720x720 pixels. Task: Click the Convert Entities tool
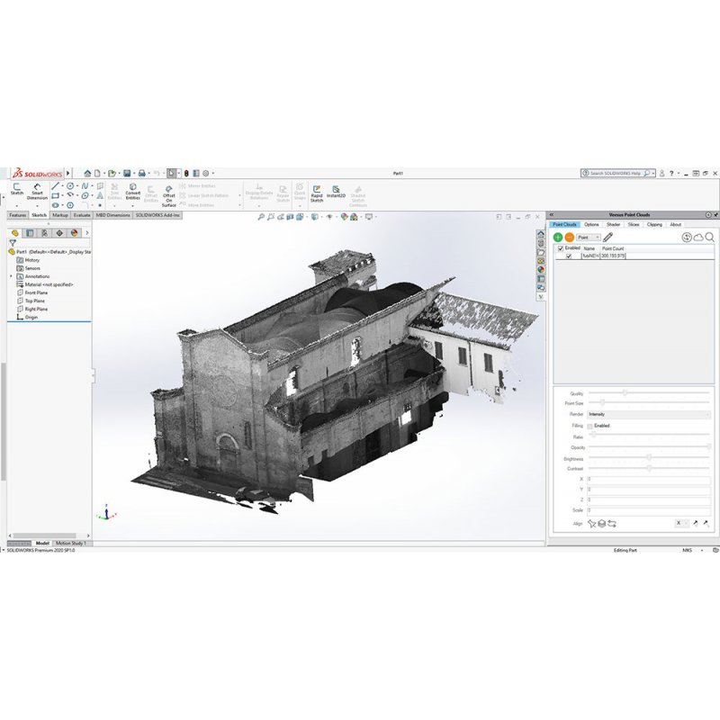[x=133, y=192]
